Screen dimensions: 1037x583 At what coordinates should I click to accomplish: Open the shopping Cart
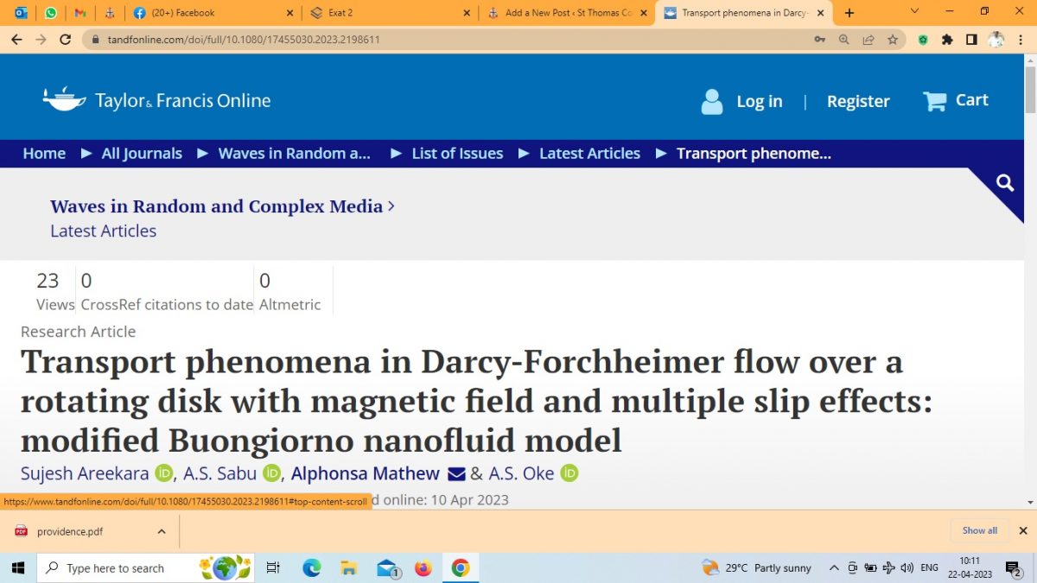955,100
